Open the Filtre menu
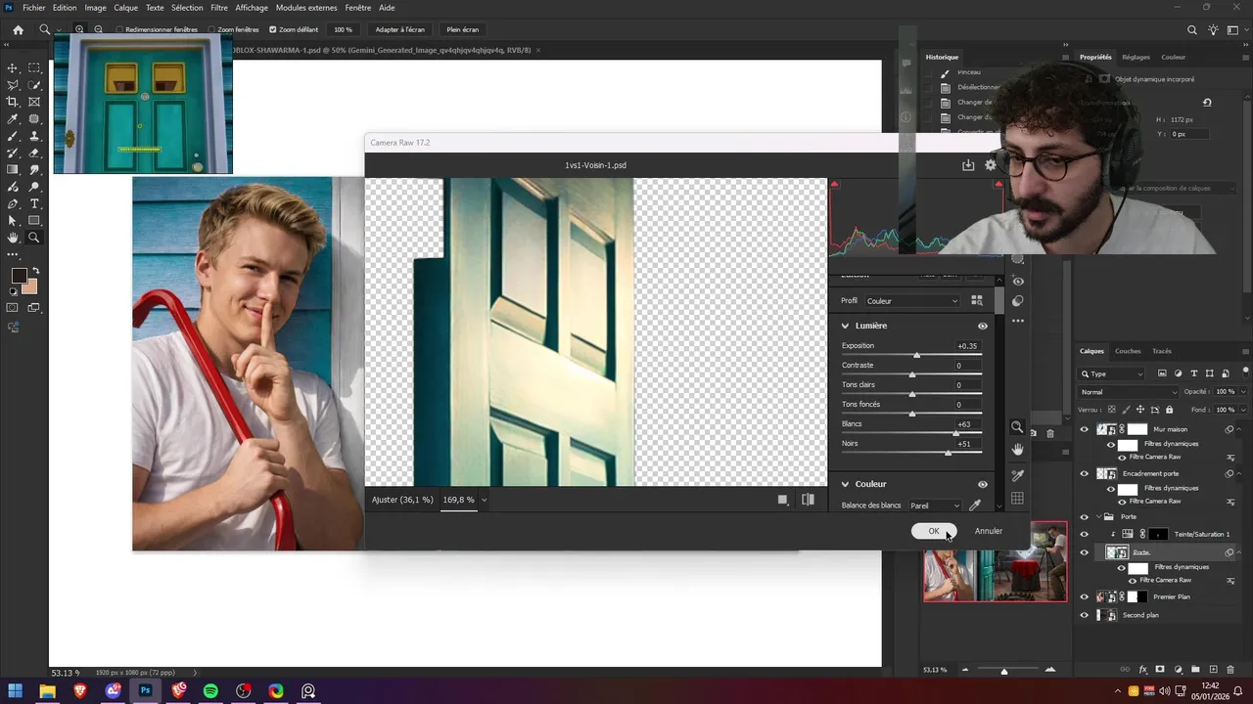This screenshot has height=704, width=1253. [219, 8]
